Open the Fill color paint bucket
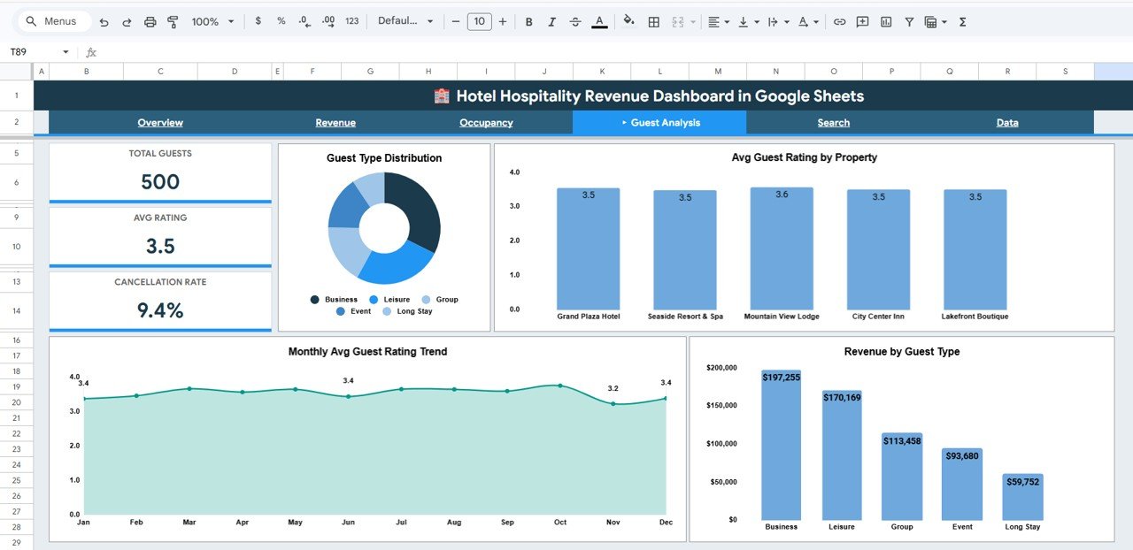The width and height of the screenshot is (1133, 550). 628,21
